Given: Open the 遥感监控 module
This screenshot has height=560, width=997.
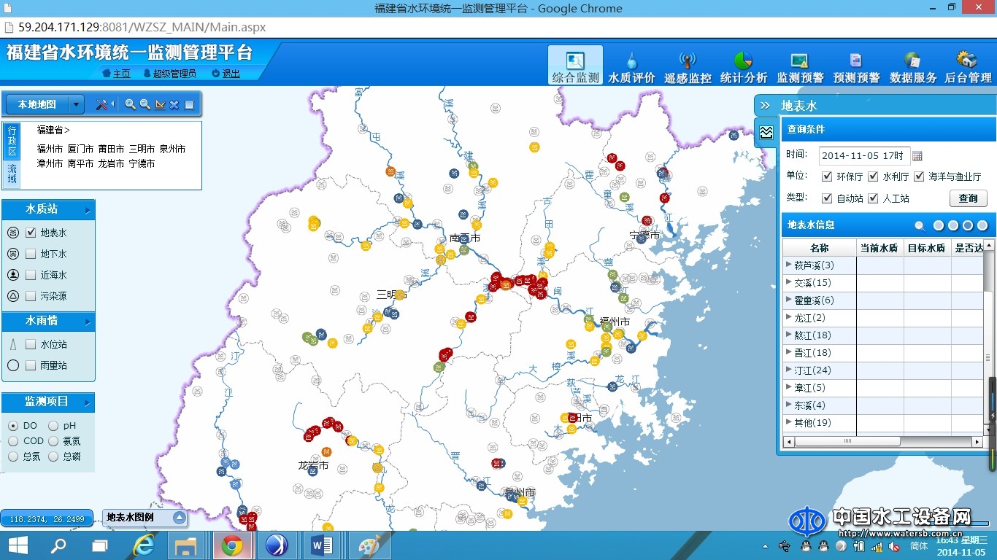Looking at the screenshot, I should pos(687,67).
